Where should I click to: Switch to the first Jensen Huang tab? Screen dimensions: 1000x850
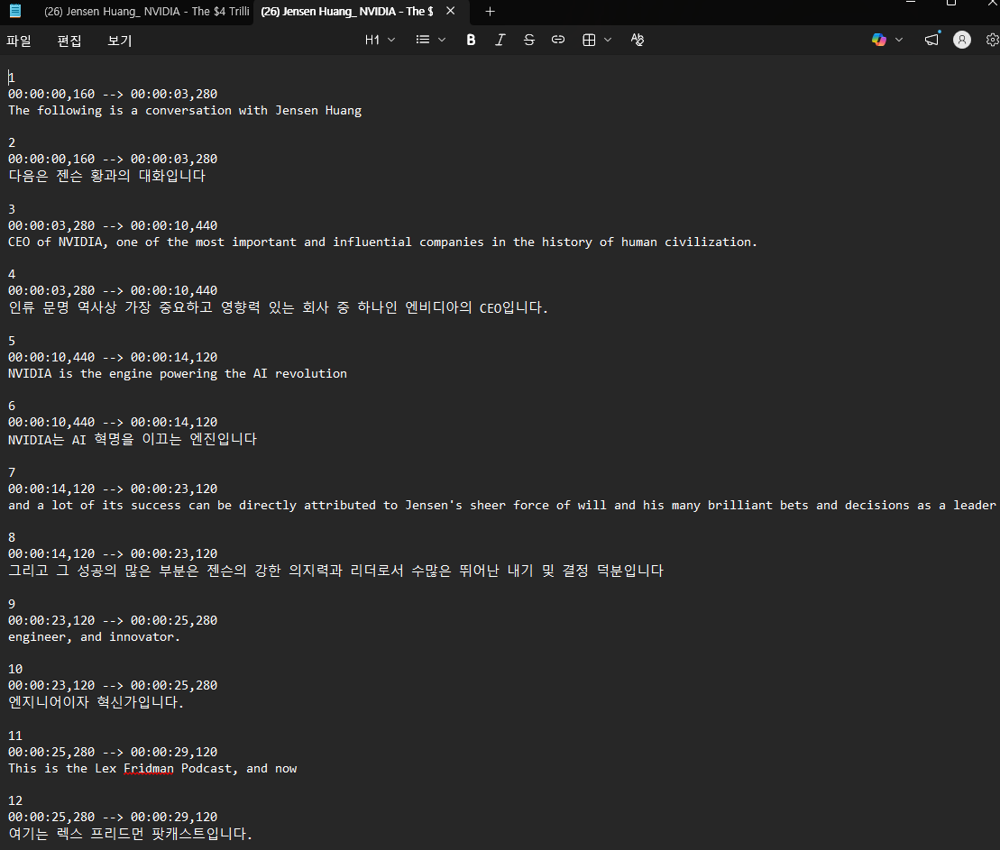click(144, 12)
